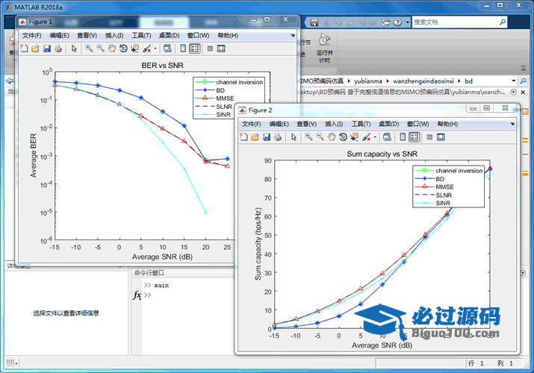Open 帮助(H) menu in Figure 2
Screen dimensions: 534x373
[x=447, y=124]
